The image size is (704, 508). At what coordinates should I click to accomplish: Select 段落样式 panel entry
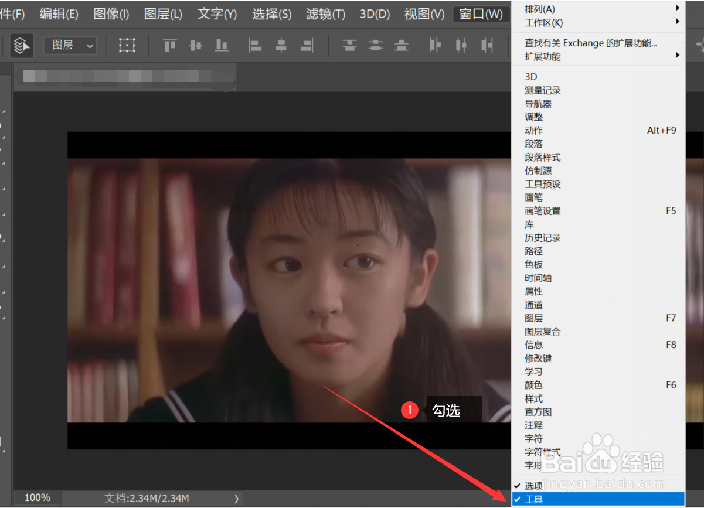[x=598, y=157]
